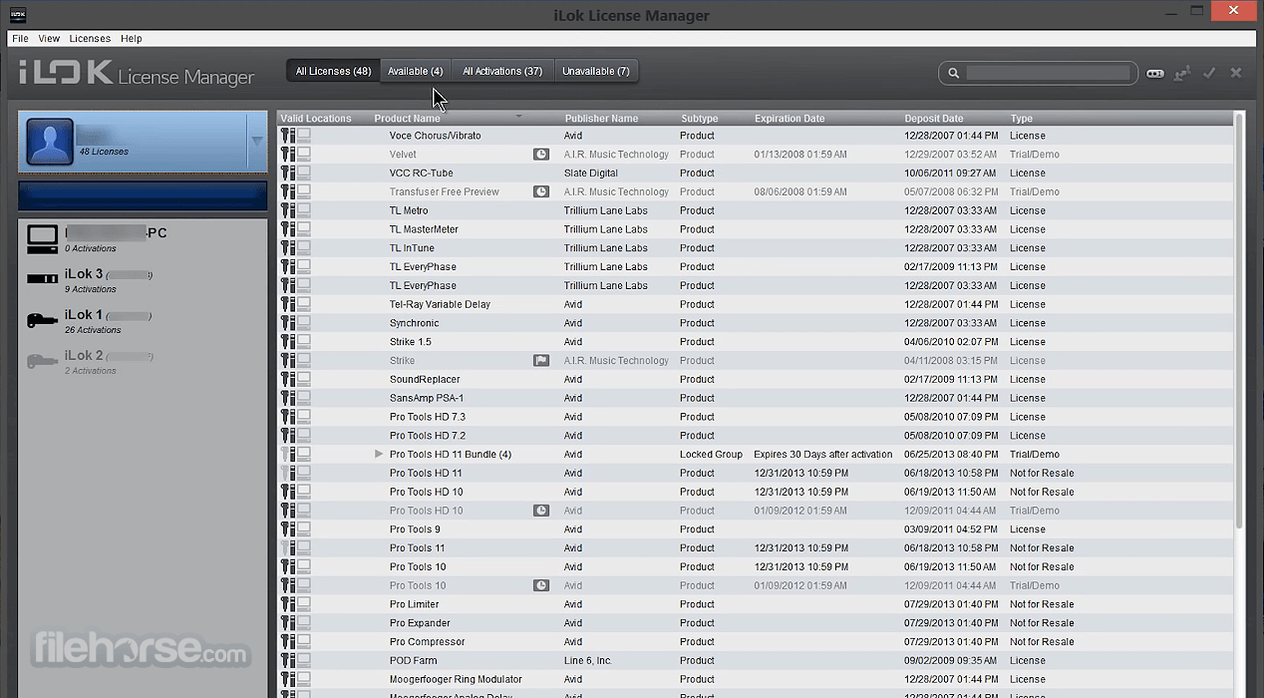The height and width of the screenshot is (698, 1264).
Task: Expand the Pro Tools HD 11 Bundle group
Action: (379, 455)
